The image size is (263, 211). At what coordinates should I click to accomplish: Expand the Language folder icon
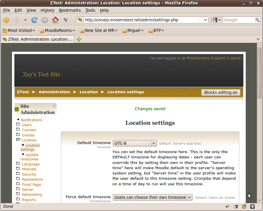(18, 163)
